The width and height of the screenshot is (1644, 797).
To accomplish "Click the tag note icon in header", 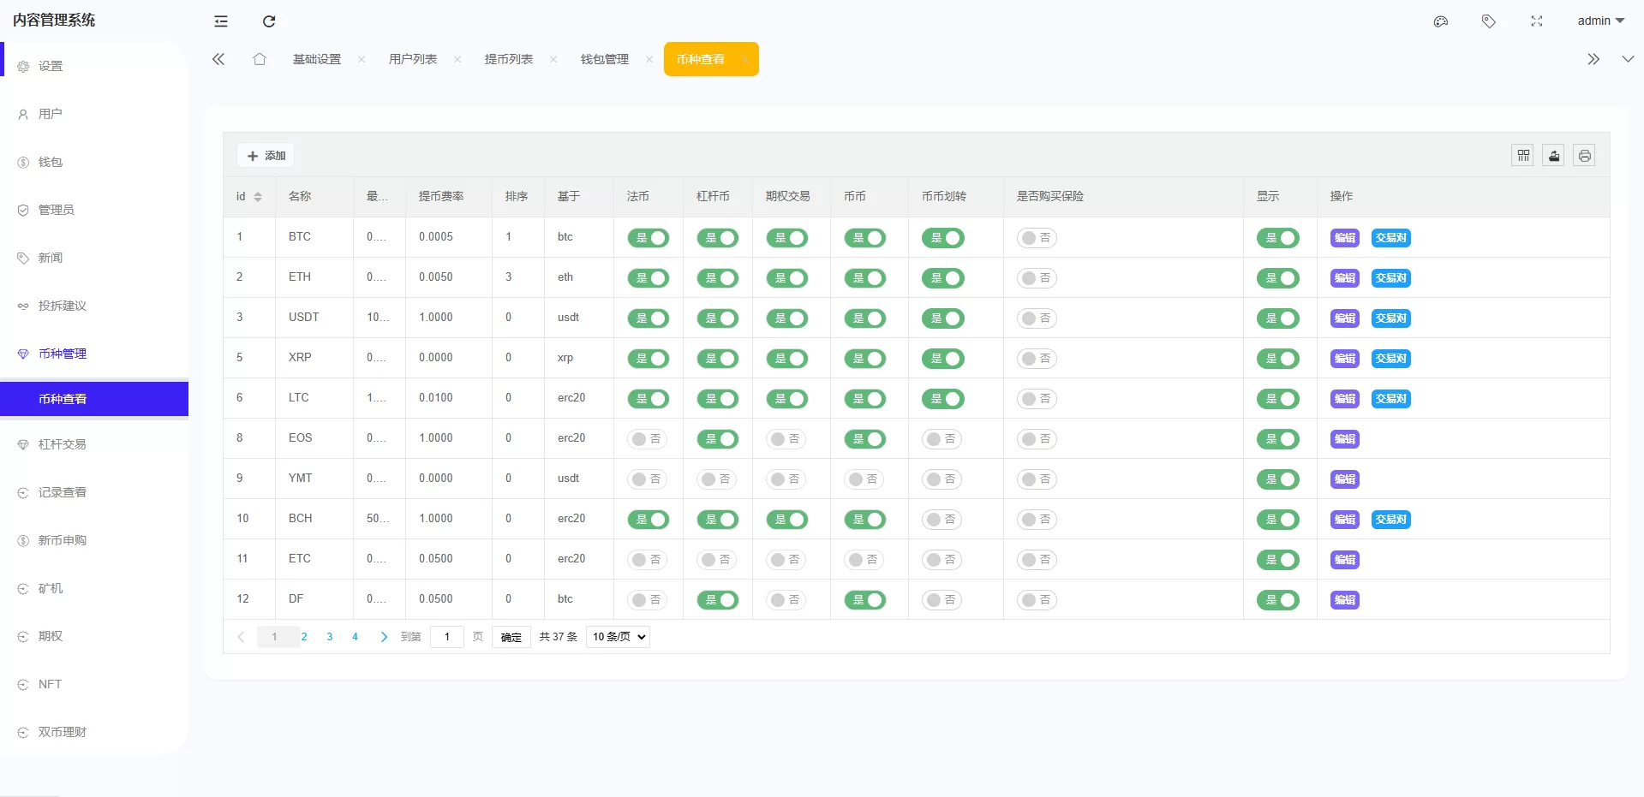I will 1489,21.
